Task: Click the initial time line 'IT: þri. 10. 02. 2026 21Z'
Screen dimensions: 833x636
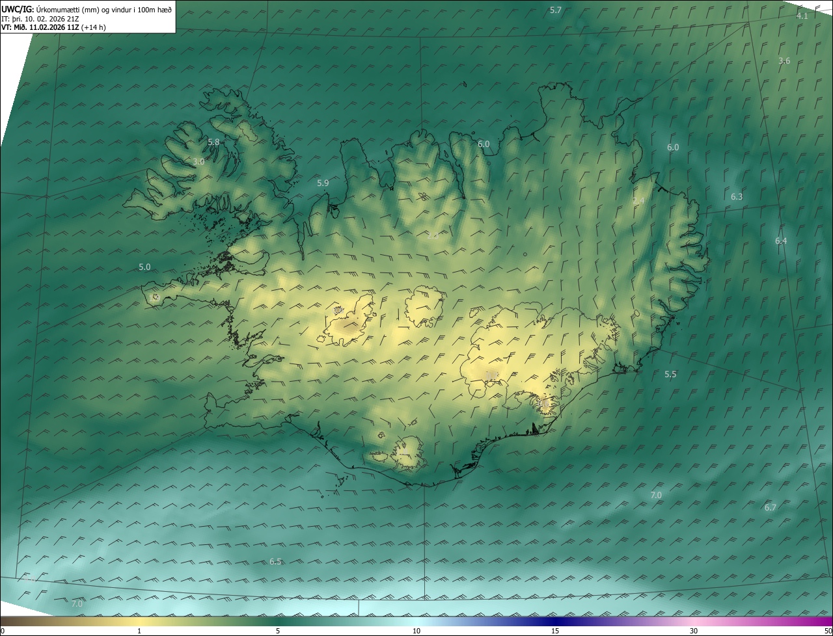Action: [40, 19]
